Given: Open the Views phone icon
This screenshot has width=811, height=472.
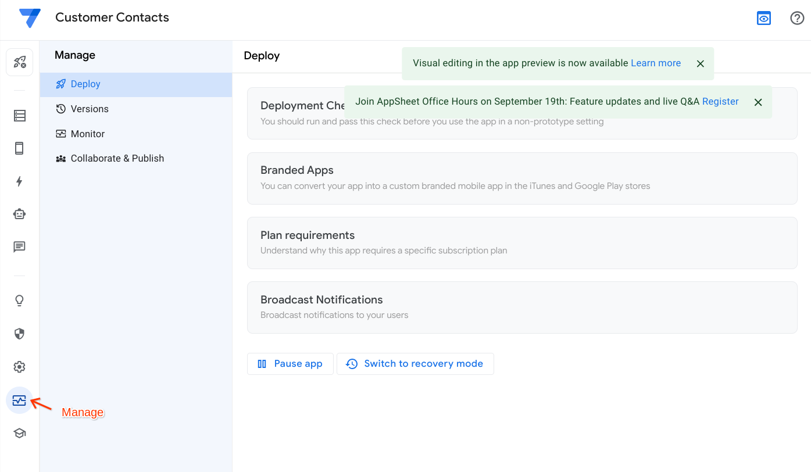Looking at the screenshot, I should (x=20, y=148).
